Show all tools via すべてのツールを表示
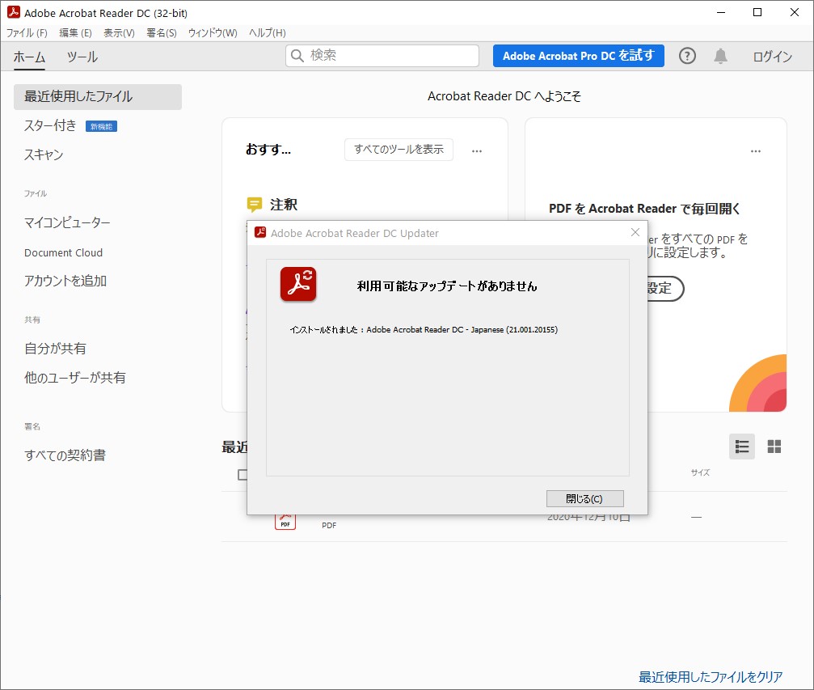Viewport: 814px width, 690px height. (x=398, y=150)
